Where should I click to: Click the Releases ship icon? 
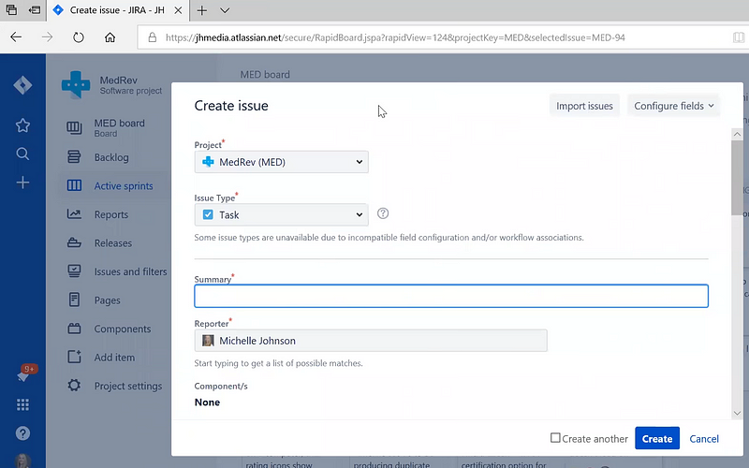(x=74, y=242)
